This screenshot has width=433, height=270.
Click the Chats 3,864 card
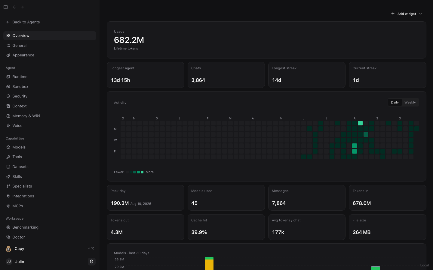point(226,75)
